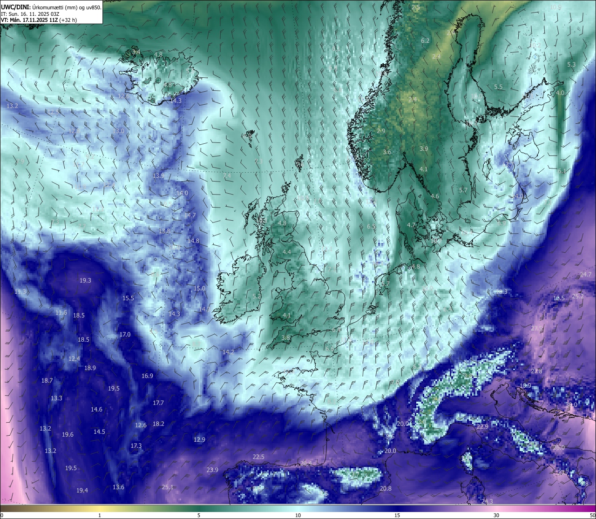Select the 19.3 value label on the map
This screenshot has height=519, width=596.
click(x=85, y=280)
